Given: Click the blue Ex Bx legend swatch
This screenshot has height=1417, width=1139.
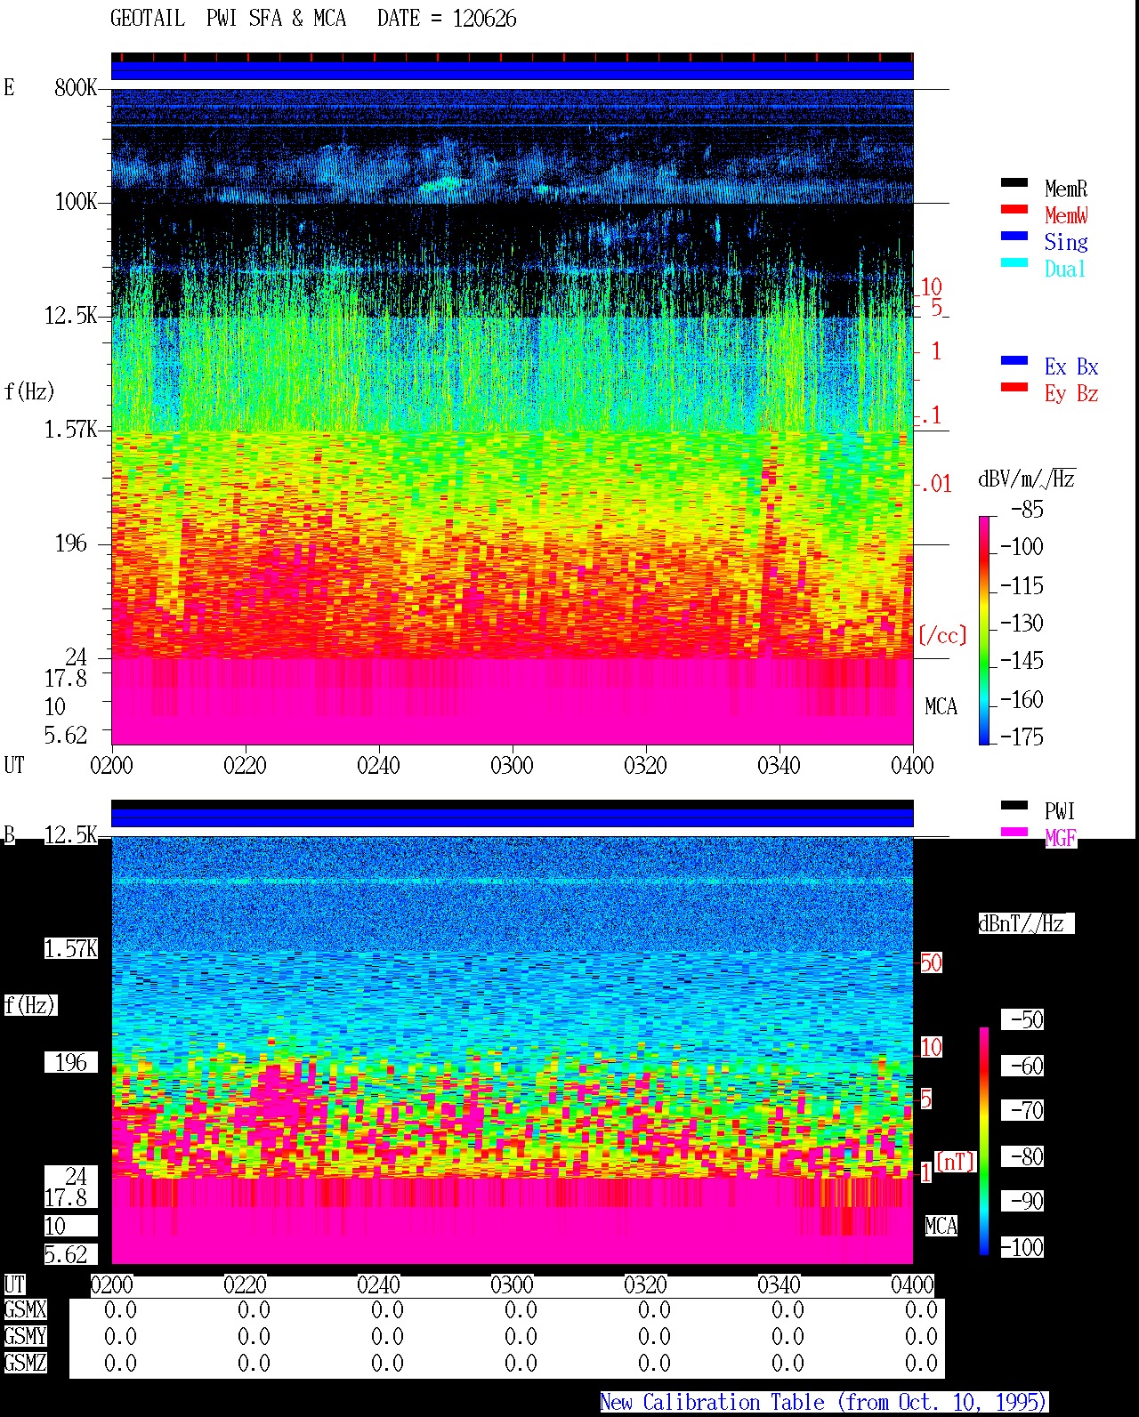Looking at the screenshot, I should (1014, 361).
